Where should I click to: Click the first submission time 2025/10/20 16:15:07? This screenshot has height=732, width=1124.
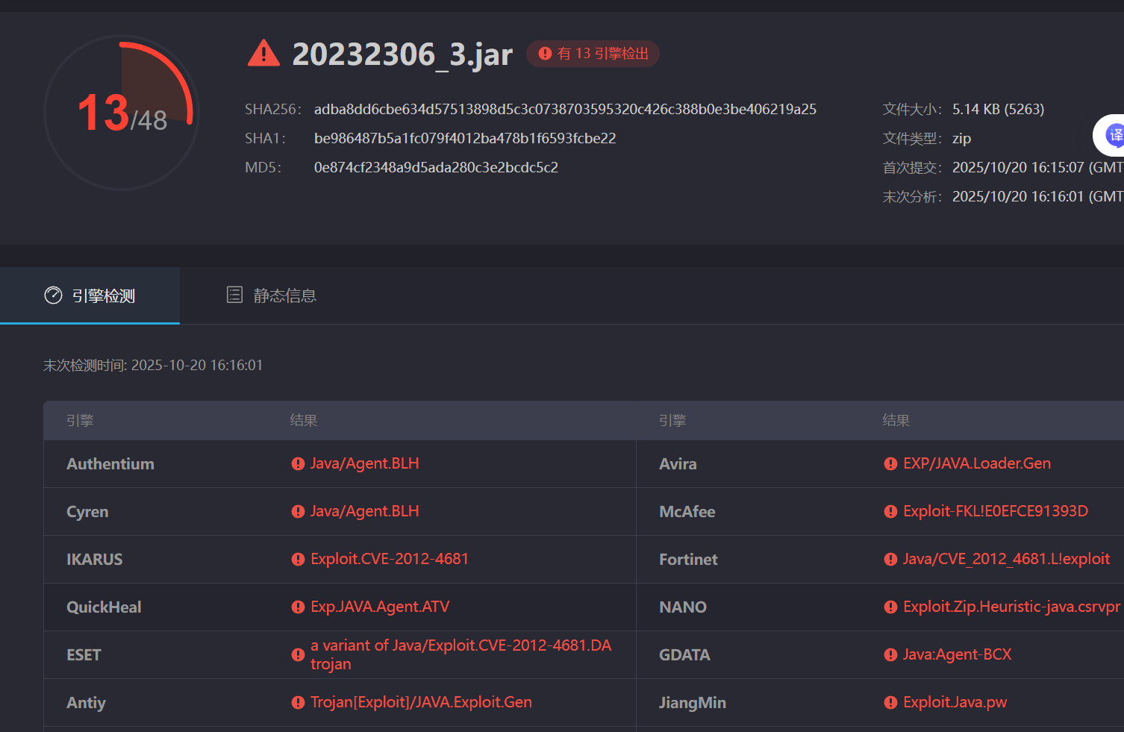pyautogui.click(x=1037, y=167)
